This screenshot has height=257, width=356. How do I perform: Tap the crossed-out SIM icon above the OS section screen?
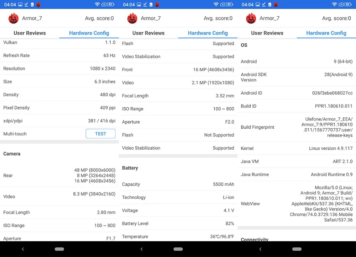[341, 5]
